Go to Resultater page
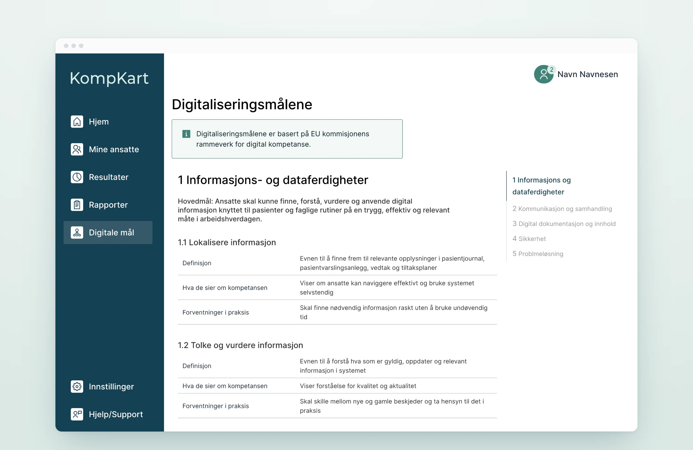 pyautogui.click(x=108, y=177)
